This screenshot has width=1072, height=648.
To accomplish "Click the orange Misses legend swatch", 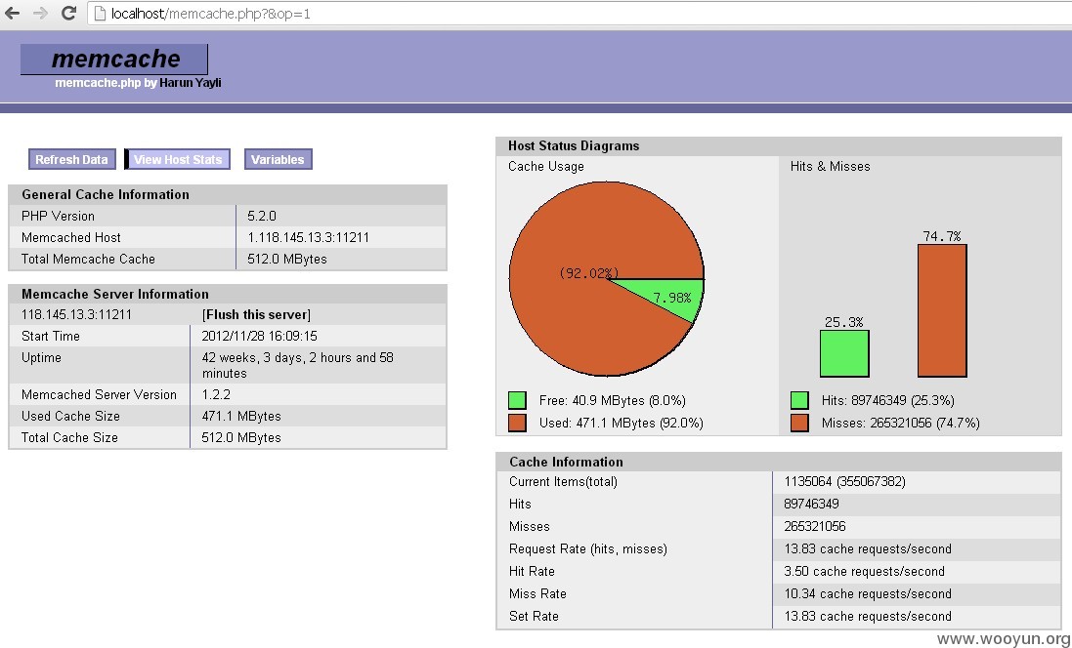I will coord(800,423).
